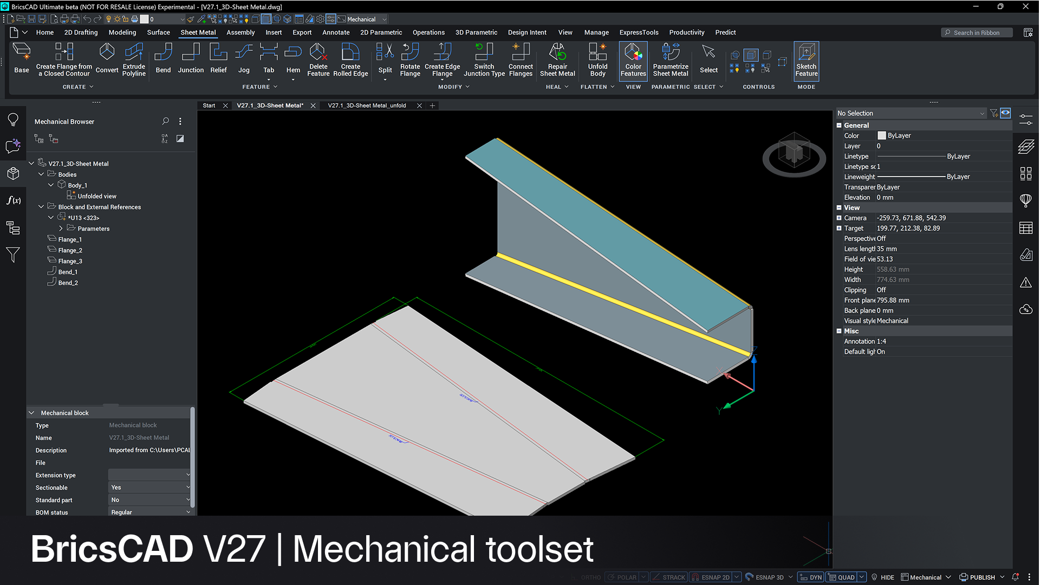
Task: Select the Junction feature tool
Action: point(191,58)
